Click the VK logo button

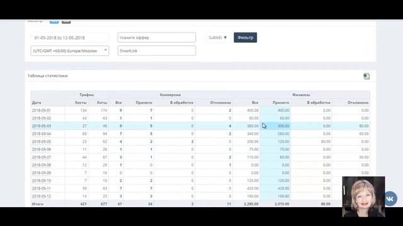390,198
